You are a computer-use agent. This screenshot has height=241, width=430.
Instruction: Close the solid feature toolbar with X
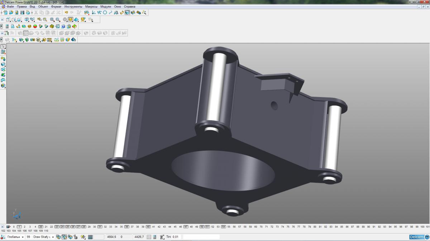tap(2, 33)
